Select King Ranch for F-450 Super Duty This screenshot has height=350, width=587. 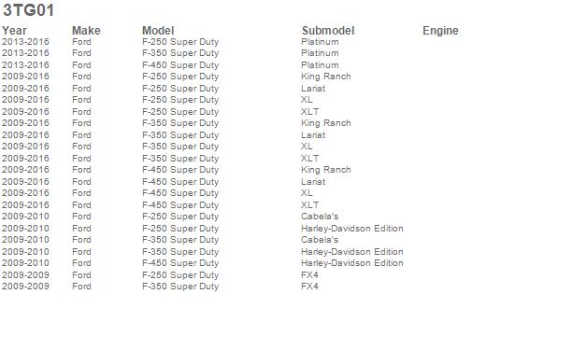[325, 170]
